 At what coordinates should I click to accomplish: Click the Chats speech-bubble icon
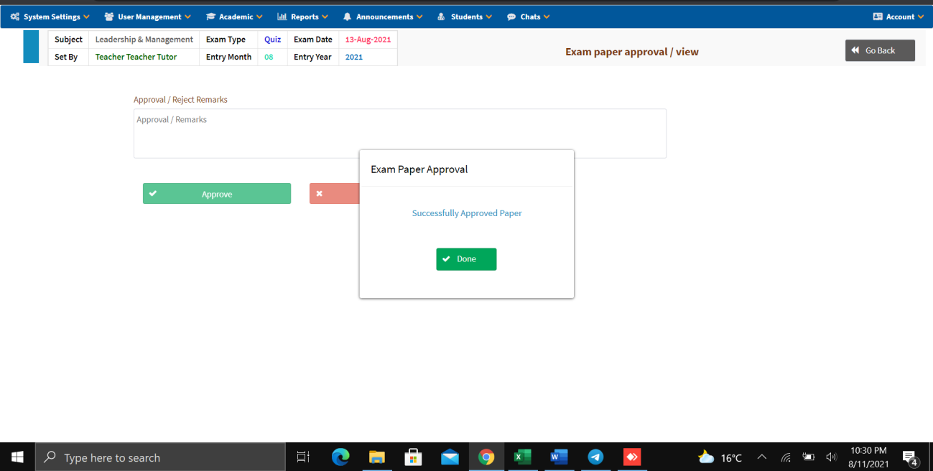pos(510,16)
